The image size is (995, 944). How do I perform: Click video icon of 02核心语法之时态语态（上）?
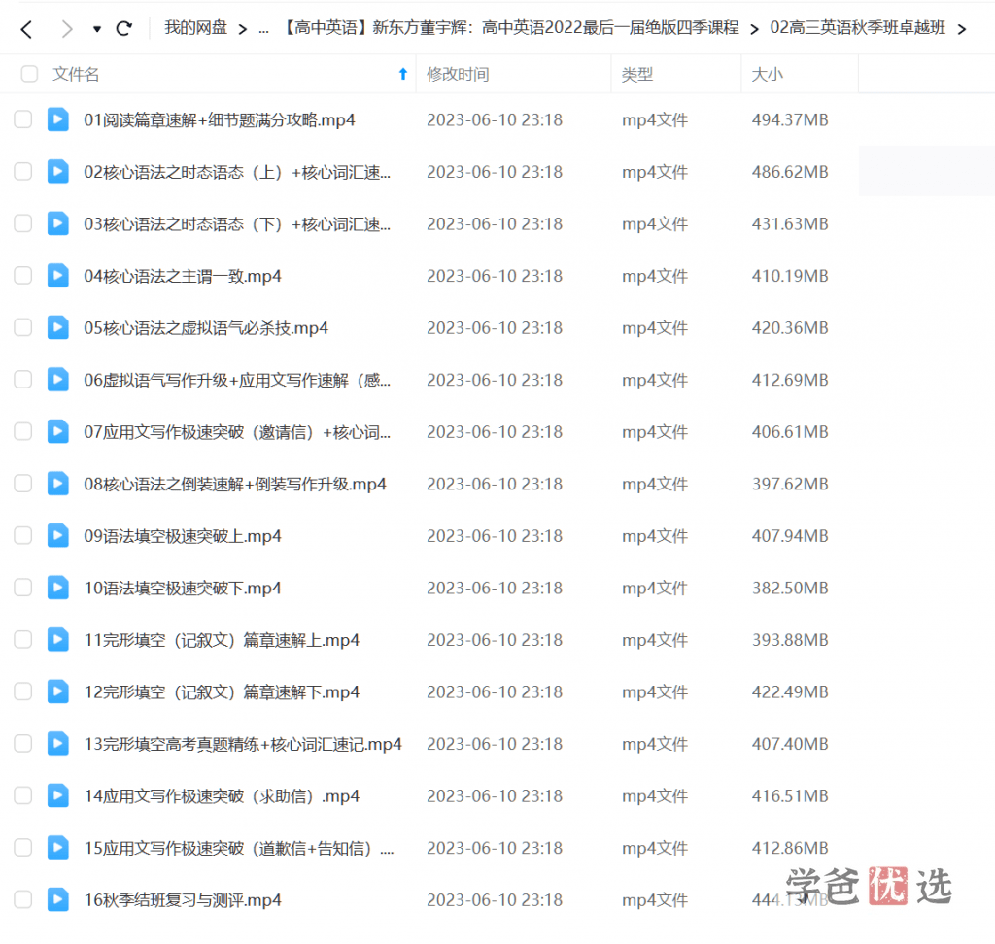pyautogui.click(x=57, y=171)
